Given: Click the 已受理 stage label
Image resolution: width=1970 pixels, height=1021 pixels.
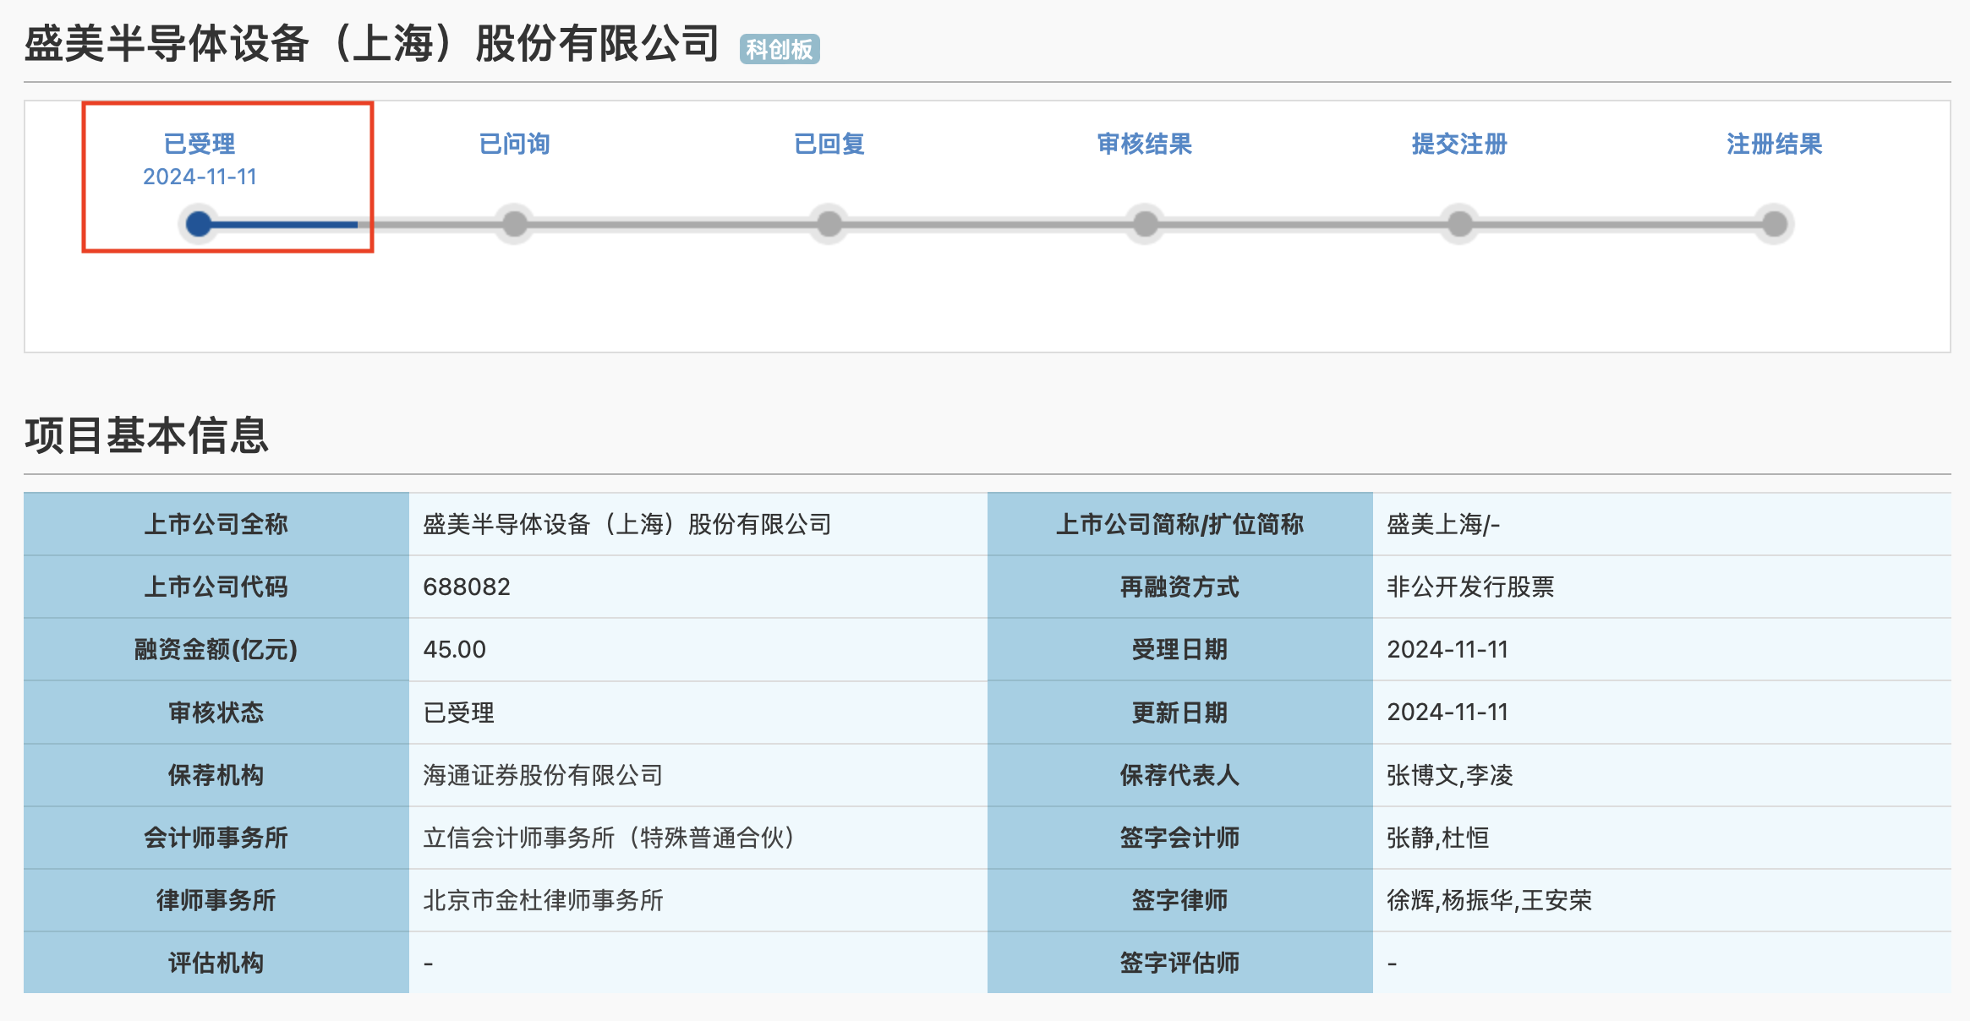Looking at the screenshot, I should pyautogui.click(x=200, y=144).
